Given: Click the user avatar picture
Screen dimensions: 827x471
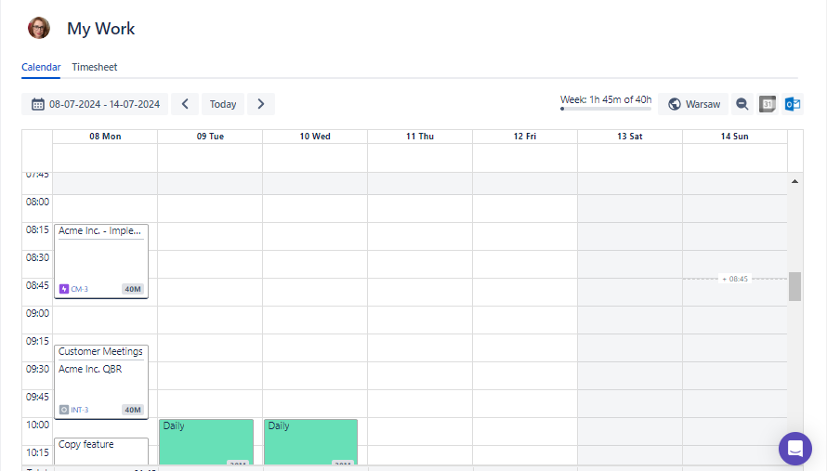Looking at the screenshot, I should (x=39, y=28).
